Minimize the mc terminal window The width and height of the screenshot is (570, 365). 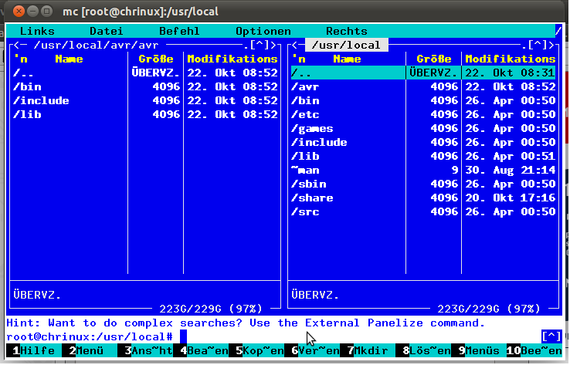[x=32, y=12]
